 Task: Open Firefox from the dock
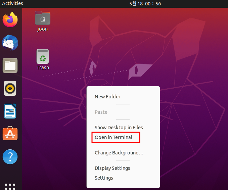pyautogui.click(x=10, y=19)
